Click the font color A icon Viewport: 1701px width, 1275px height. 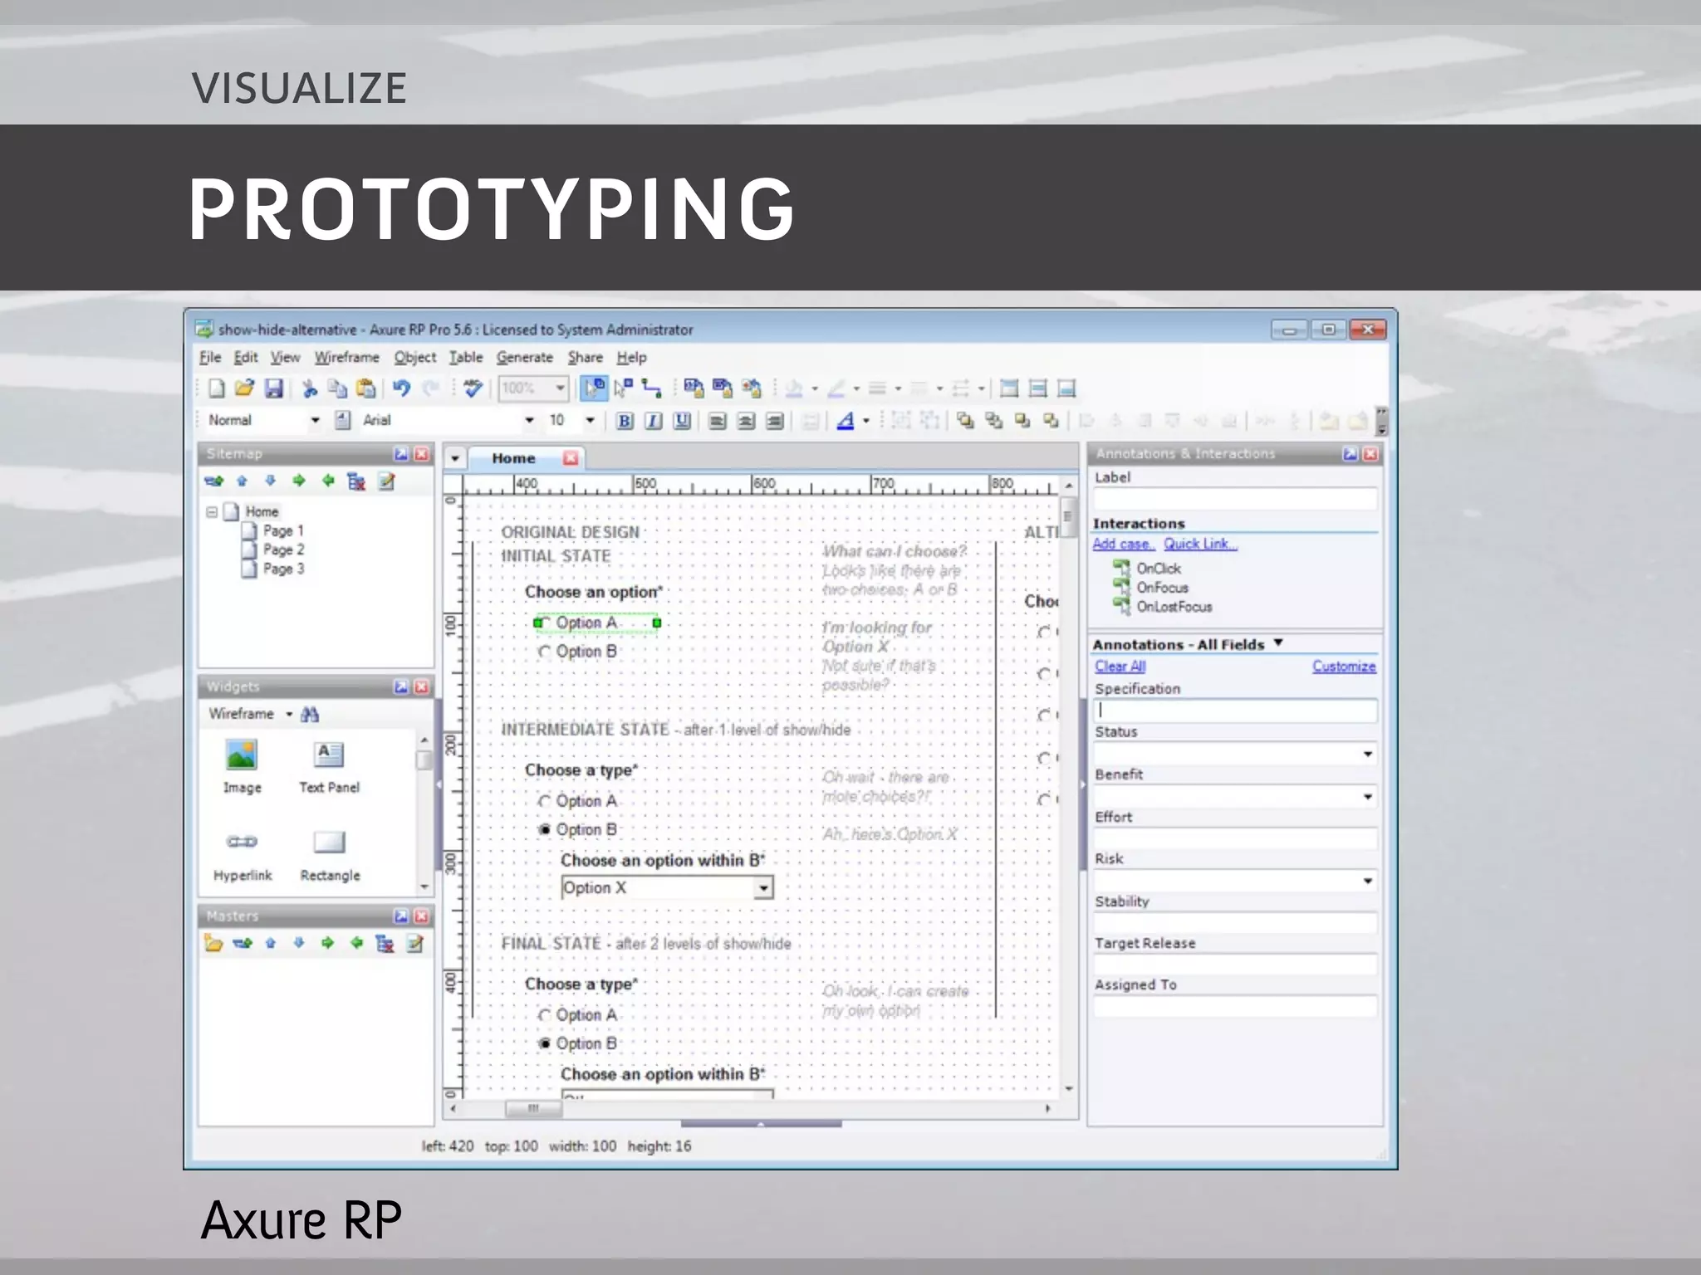pyautogui.click(x=846, y=421)
